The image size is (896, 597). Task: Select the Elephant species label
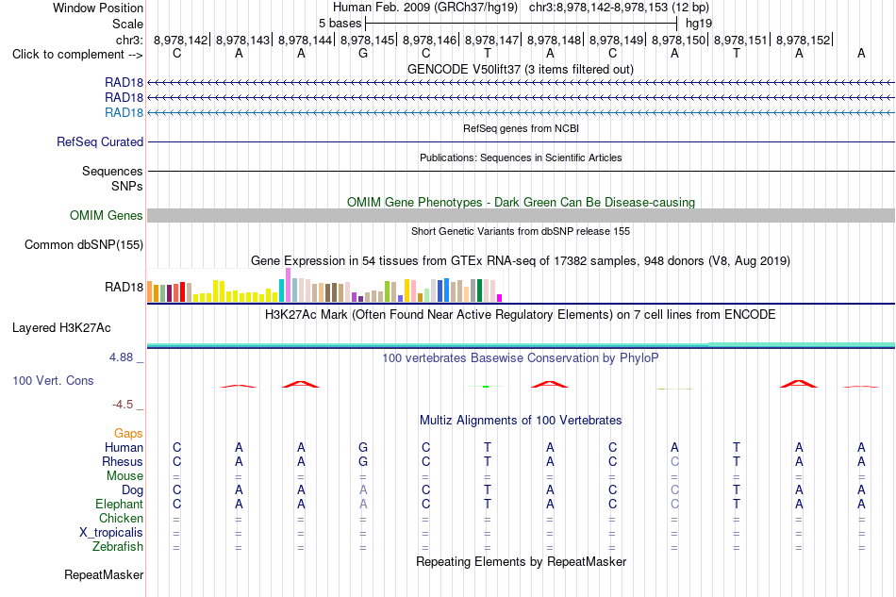(x=119, y=504)
